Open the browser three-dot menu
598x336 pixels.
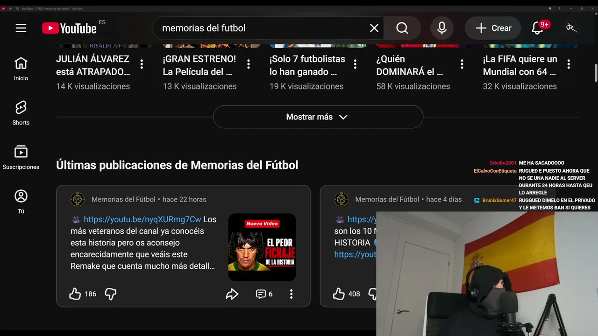(559, 8)
